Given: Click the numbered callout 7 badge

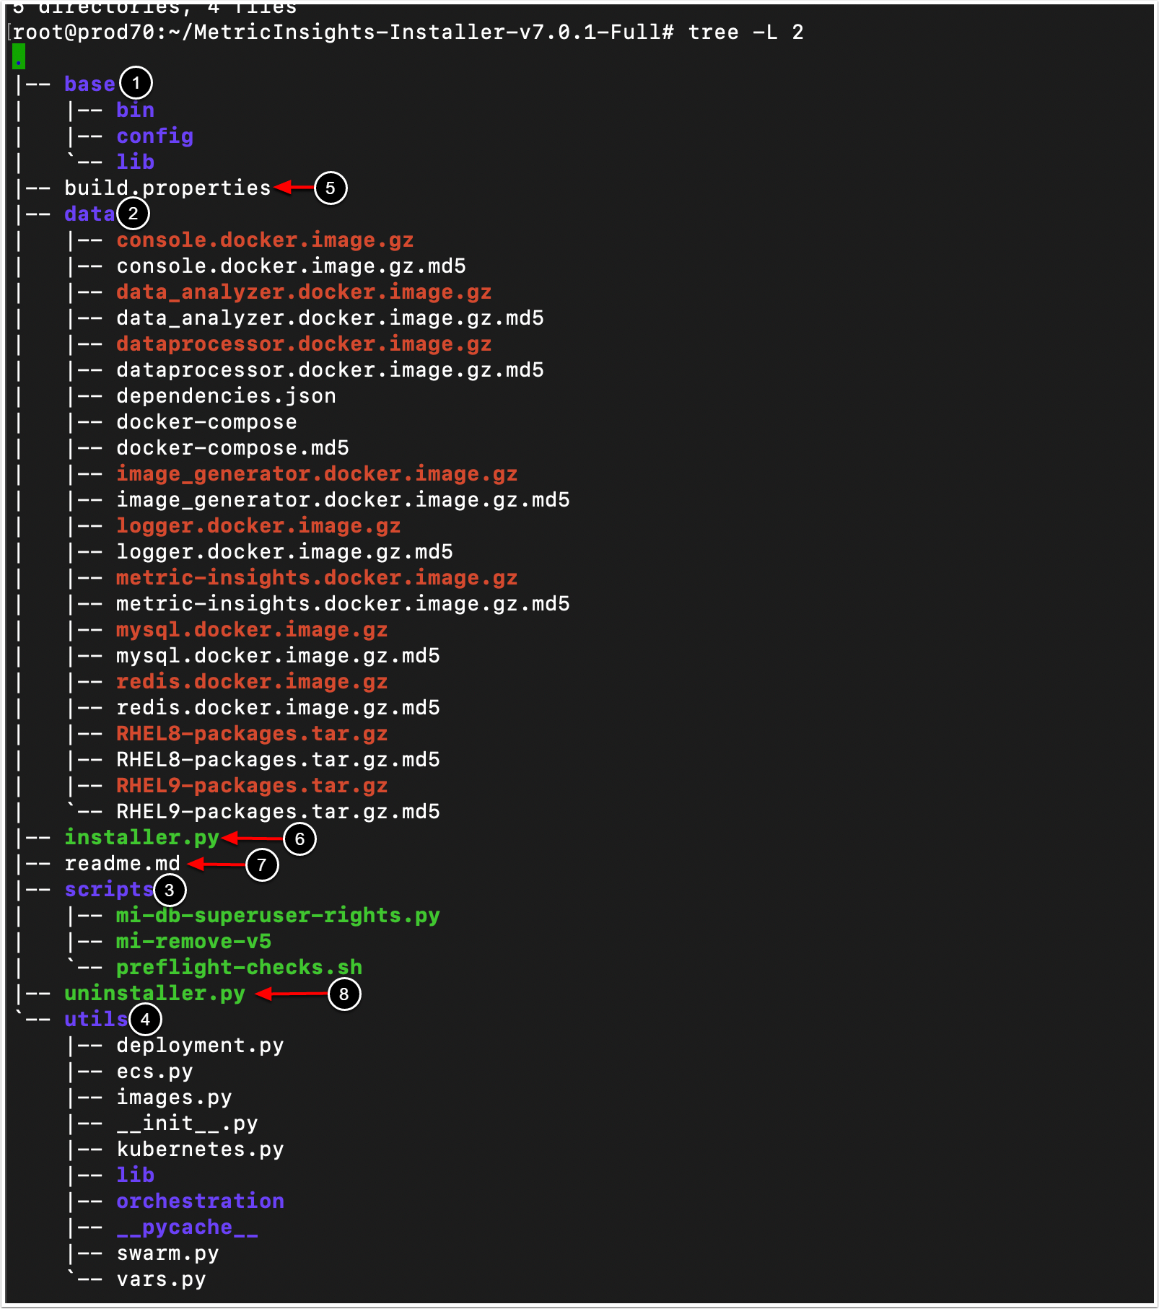Looking at the screenshot, I should pyautogui.click(x=262, y=864).
